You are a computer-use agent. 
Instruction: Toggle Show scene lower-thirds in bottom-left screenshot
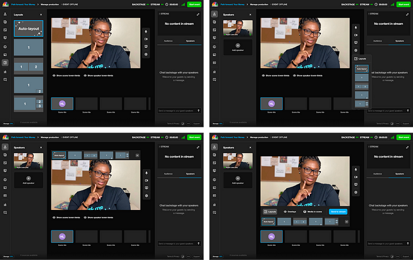click(x=66, y=218)
